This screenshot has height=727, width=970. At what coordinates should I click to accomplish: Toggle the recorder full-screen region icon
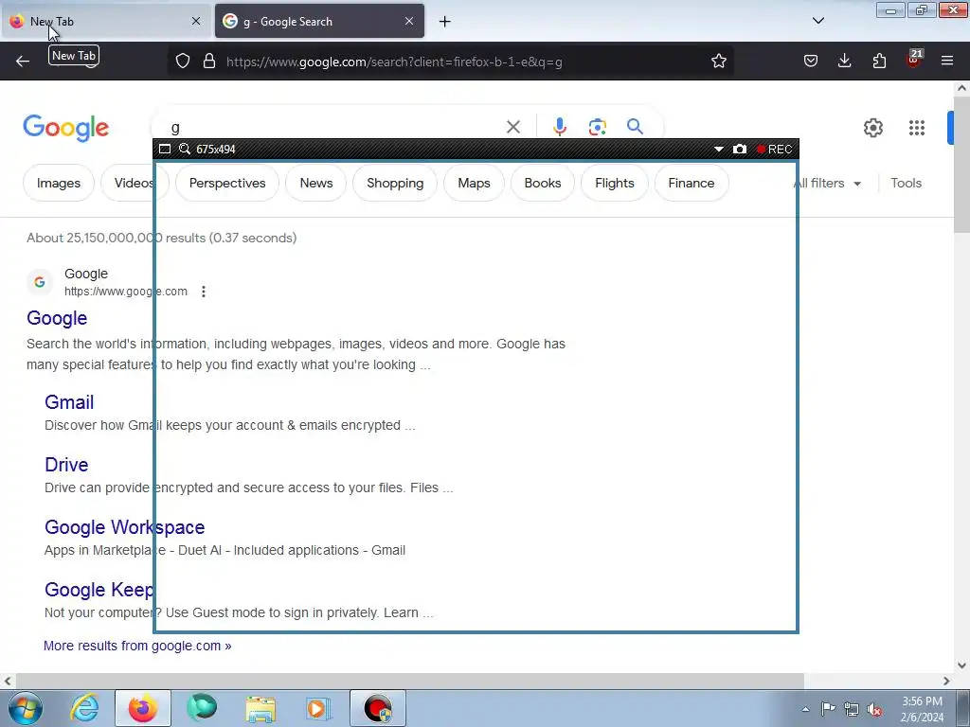click(165, 149)
